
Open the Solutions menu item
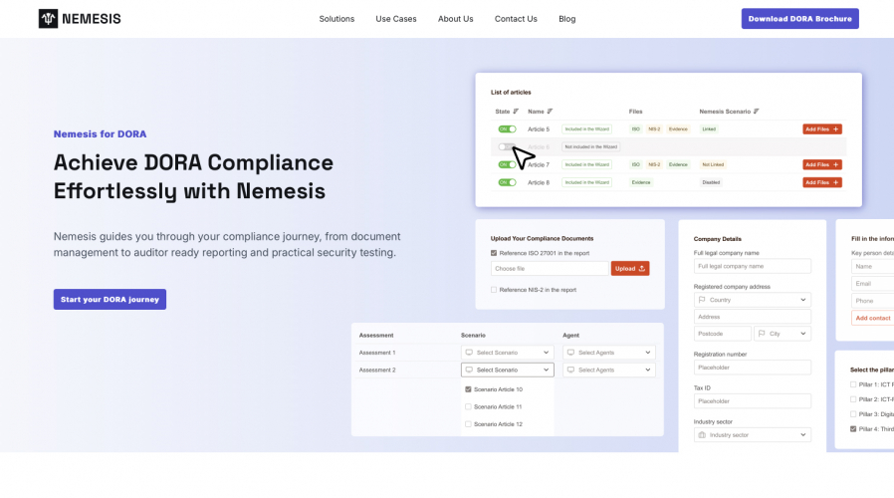336,19
